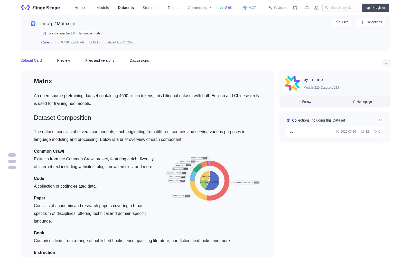Click the License:apache-2.0 tag
Image resolution: width=411 pixels, height=257 pixels.
click(59, 33)
